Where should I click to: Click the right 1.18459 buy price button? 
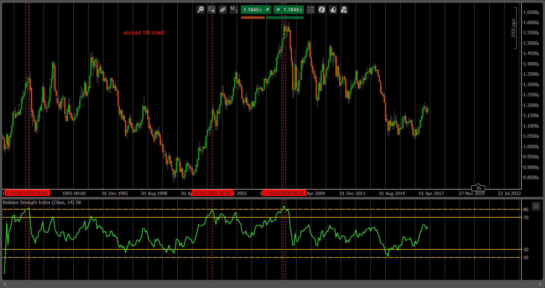289,10
